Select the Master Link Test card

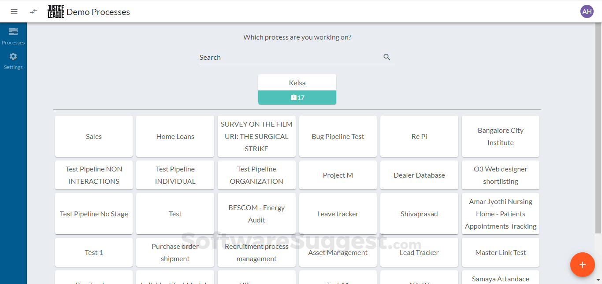tap(501, 252)
